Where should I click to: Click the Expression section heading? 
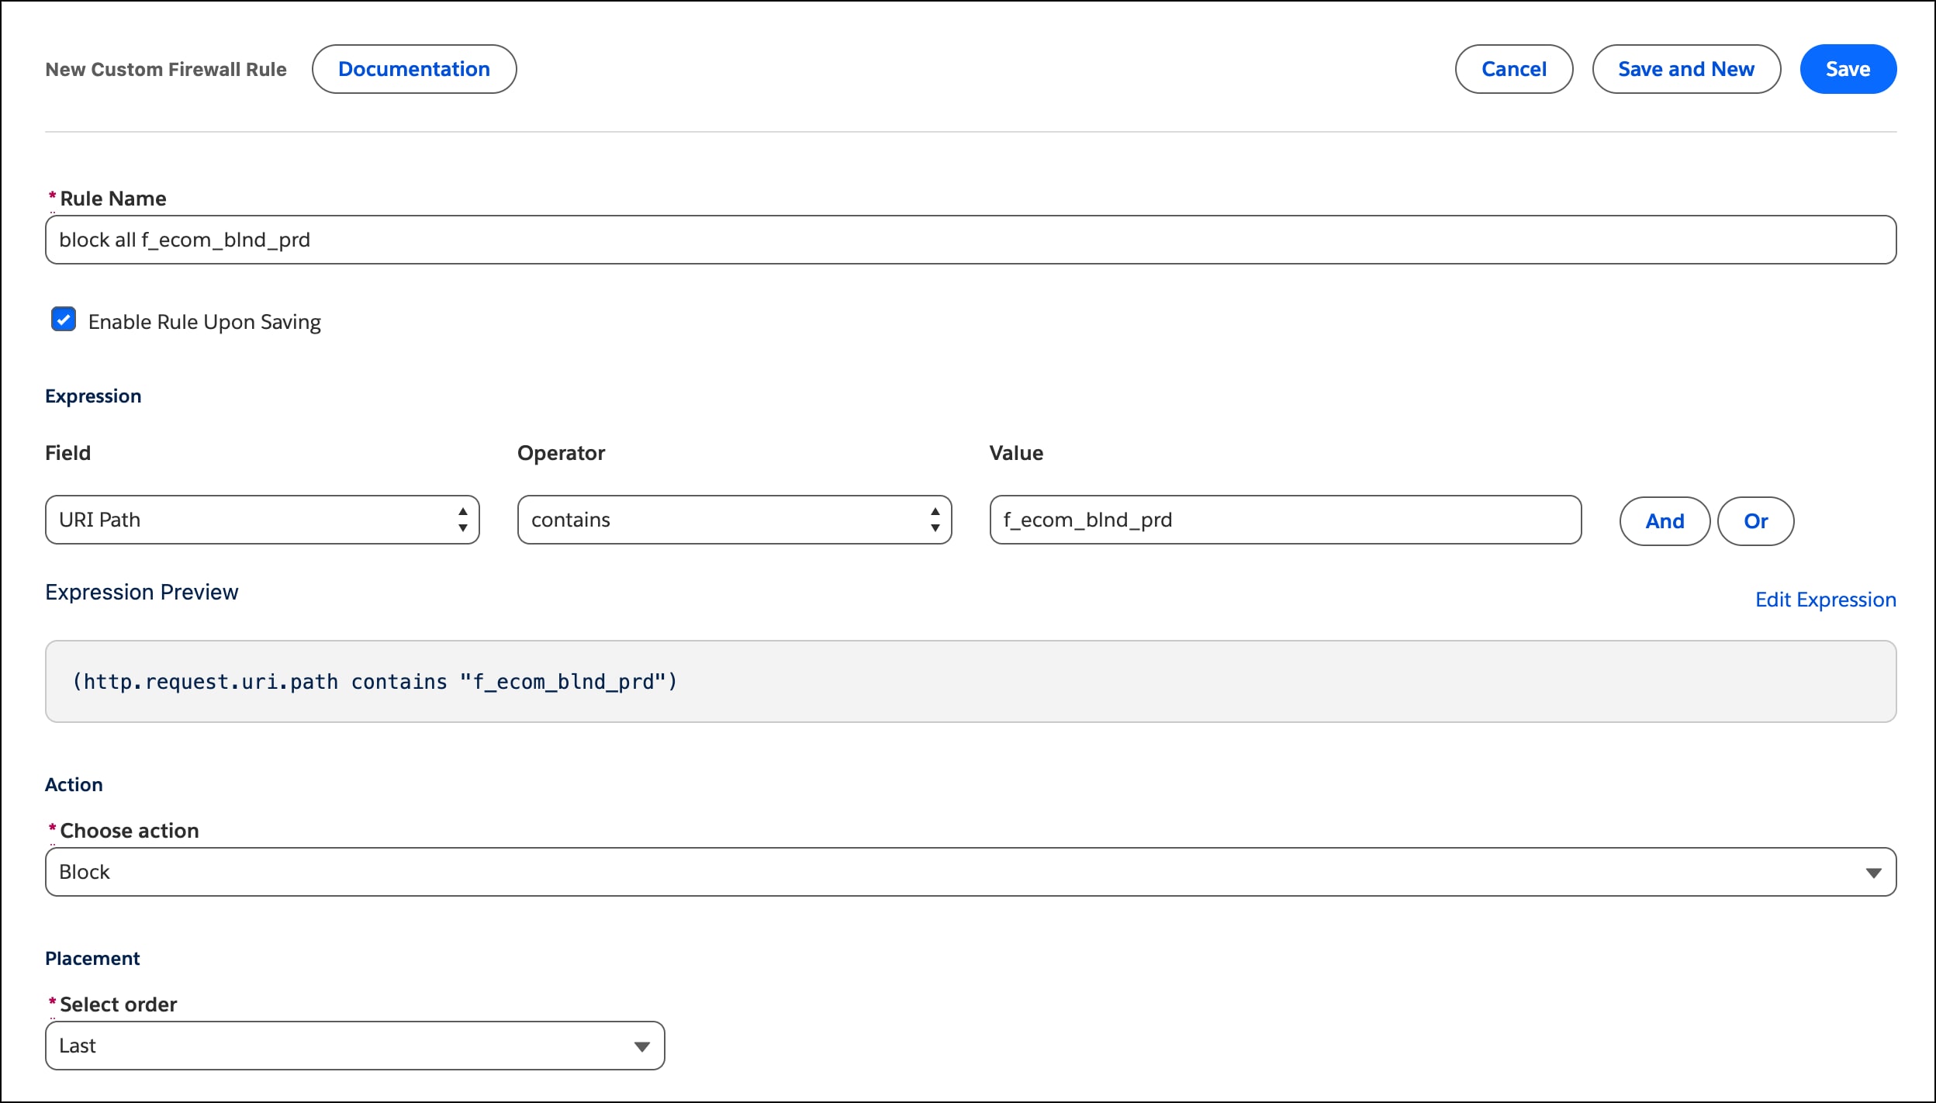93,396
